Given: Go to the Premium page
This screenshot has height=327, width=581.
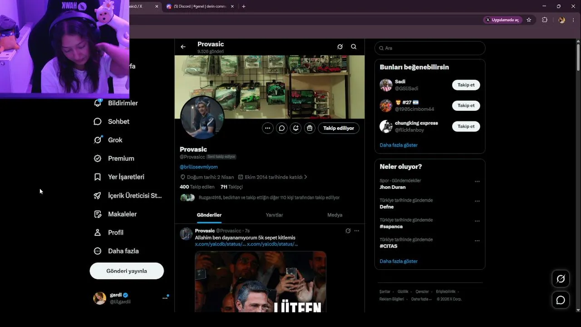Looking at the screenshot, I should tap(114, 159).
